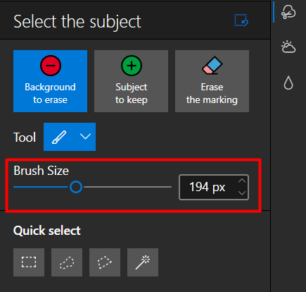The height and width of the screenshot is (292, 306).
Task: Click the Quick select heading
Action: [47, 231]
